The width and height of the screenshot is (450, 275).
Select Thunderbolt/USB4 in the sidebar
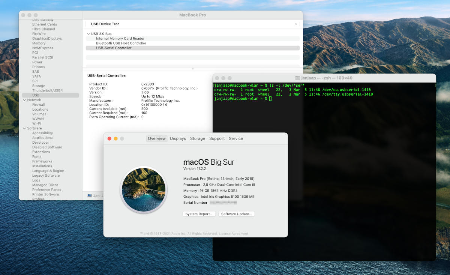(x=47, y=90)
